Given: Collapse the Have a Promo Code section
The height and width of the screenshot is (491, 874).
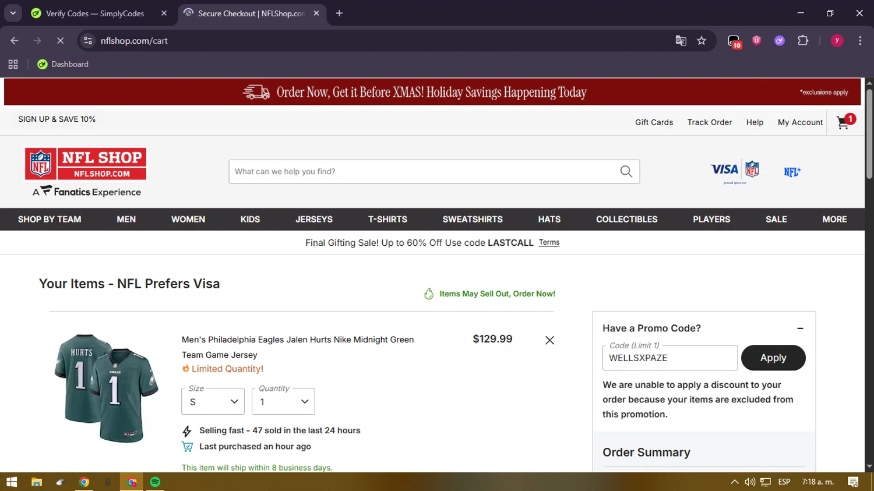Looking at the screenshot, I should tap(800, 328).
